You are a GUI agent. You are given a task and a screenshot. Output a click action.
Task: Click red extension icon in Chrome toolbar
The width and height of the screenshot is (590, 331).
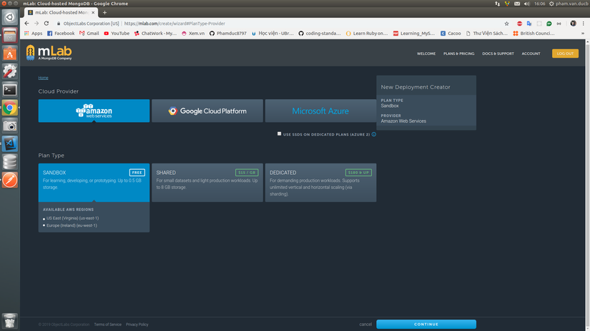(519, 24)
